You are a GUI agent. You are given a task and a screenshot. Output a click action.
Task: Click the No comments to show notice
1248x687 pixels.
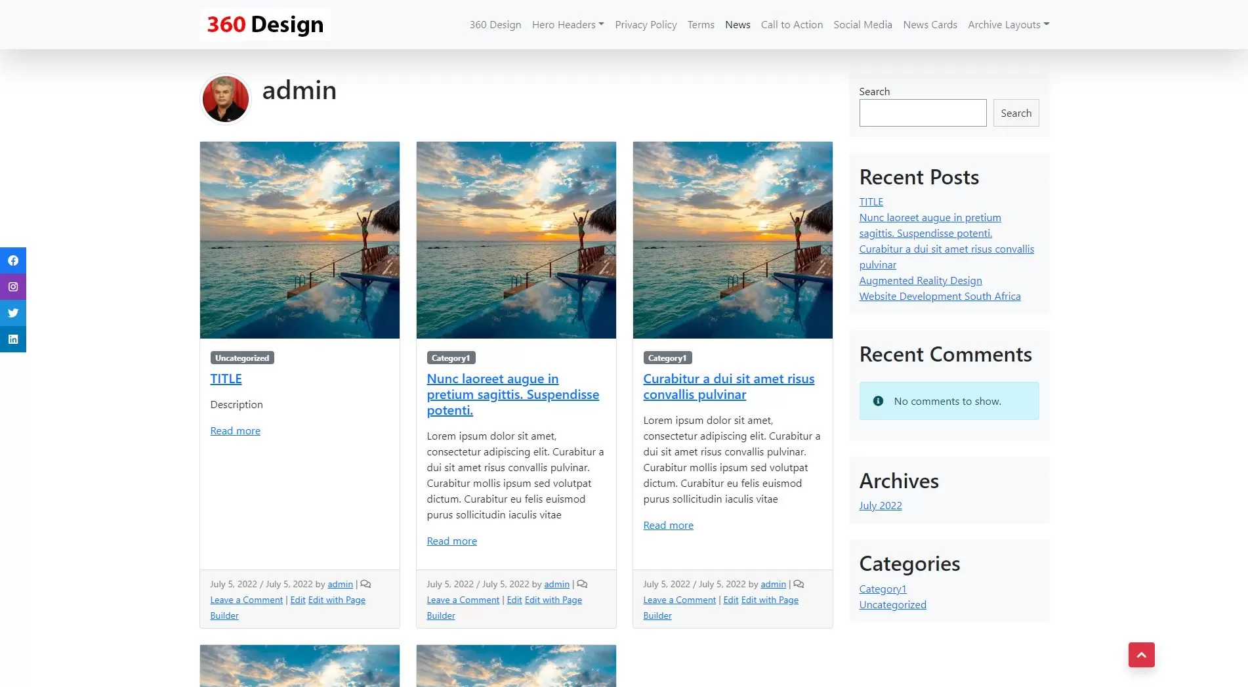[x=949, y=401]
